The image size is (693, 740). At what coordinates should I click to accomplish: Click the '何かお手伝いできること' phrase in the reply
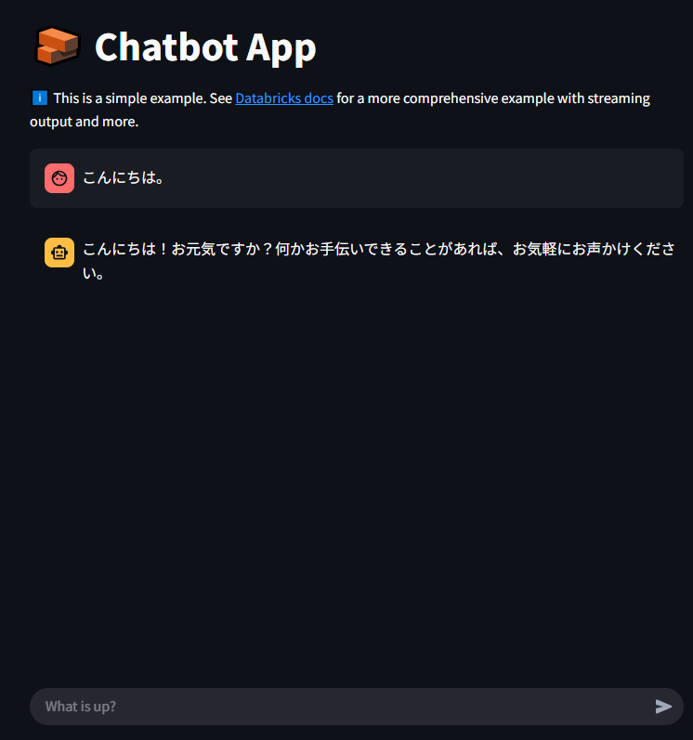coord(357,249)
